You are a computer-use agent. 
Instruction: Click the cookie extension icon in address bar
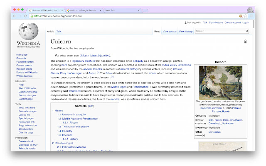[x=241, y=16]
